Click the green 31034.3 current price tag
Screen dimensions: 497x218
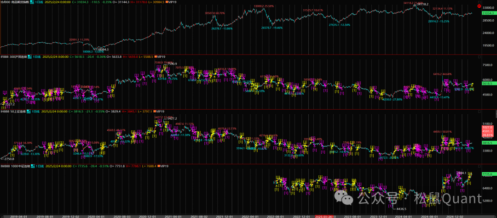(488, 14)
